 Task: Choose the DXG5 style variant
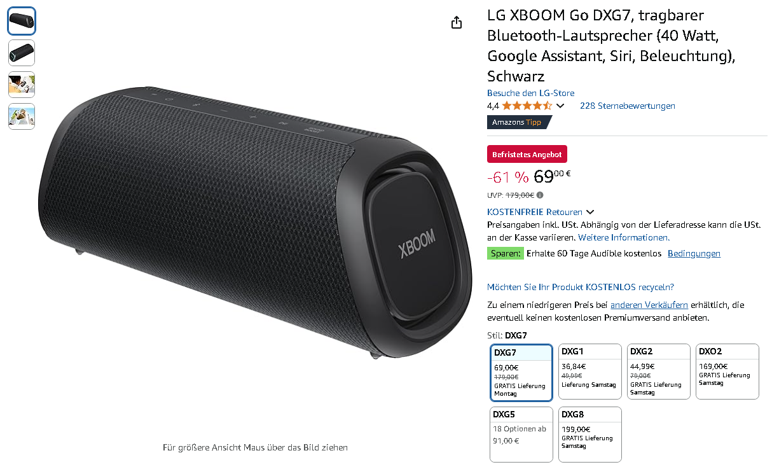521,434
